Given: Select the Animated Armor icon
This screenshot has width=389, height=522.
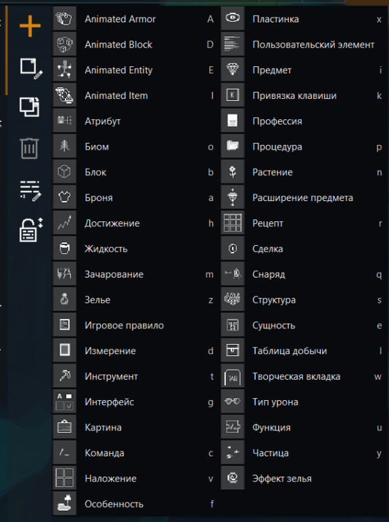Looking at the screenshot, I should pyautogui.click(x=64, y=19).
